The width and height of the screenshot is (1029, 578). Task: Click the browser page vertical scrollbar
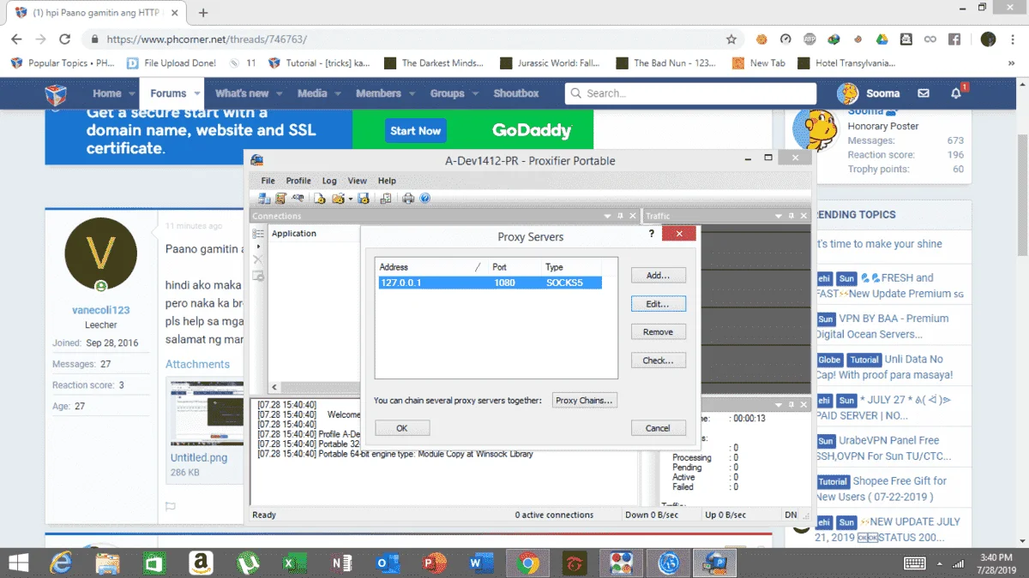(x=1022, y=197)
